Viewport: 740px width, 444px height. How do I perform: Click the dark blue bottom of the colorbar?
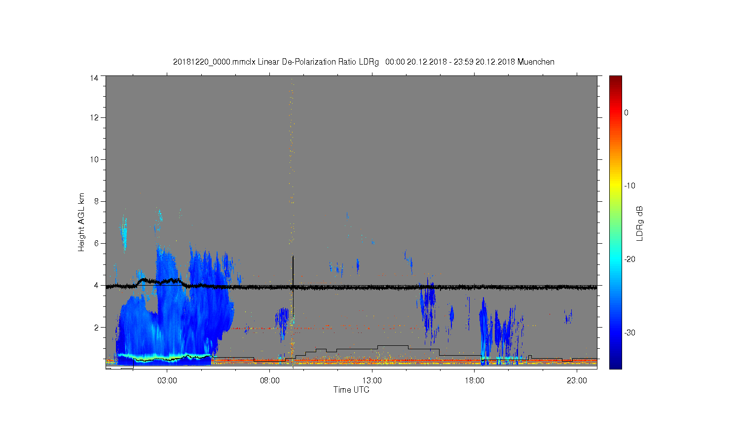coord(615,363)
